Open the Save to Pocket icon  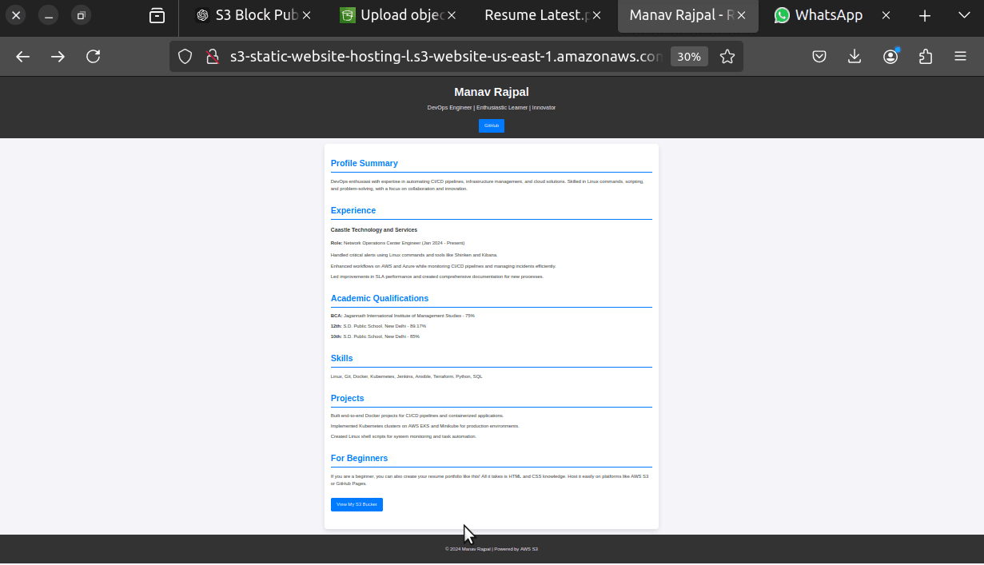click(819, 57)
